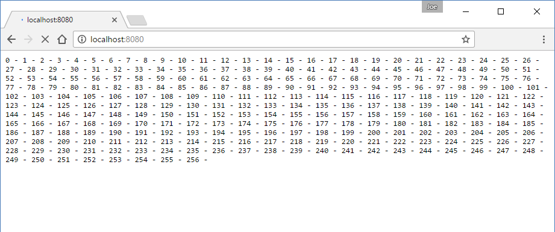Click the number 89 in output

[268, 87]
